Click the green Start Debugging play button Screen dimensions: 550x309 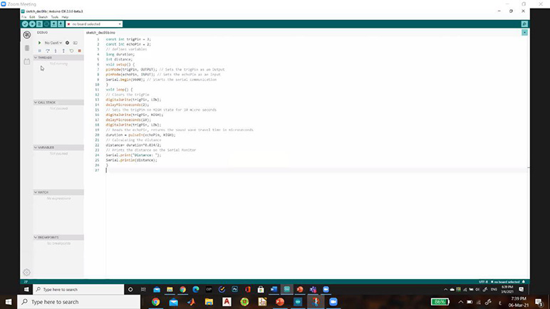(x=39, y=43)
